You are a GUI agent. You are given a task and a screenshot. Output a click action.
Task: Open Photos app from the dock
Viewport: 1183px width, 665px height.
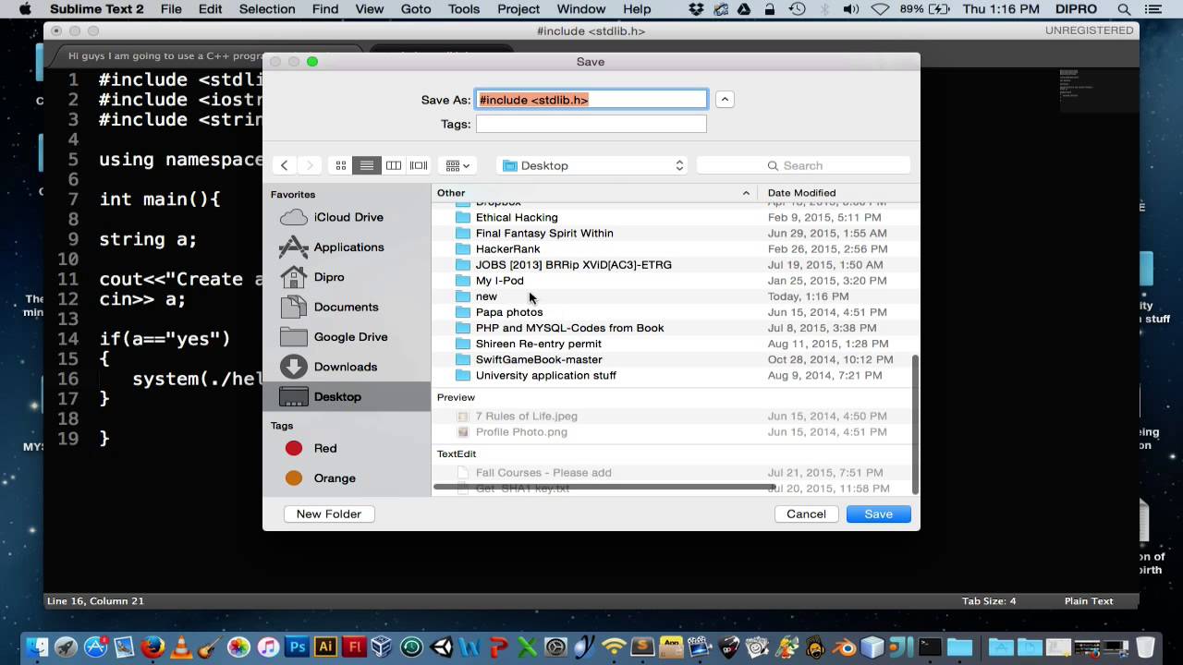pyautogui.click(x=239, y=647)
